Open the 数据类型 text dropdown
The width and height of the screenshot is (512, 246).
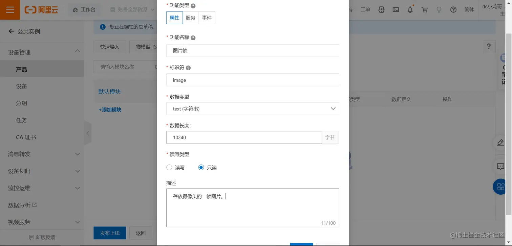[253, 109]
